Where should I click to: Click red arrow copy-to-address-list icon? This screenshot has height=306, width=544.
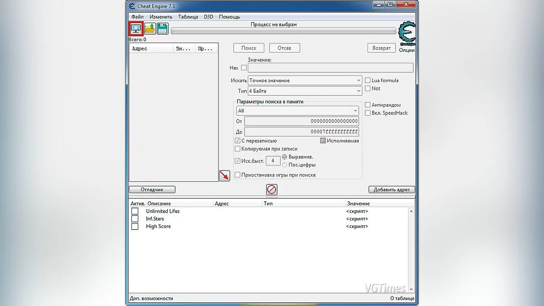point(224,176)
